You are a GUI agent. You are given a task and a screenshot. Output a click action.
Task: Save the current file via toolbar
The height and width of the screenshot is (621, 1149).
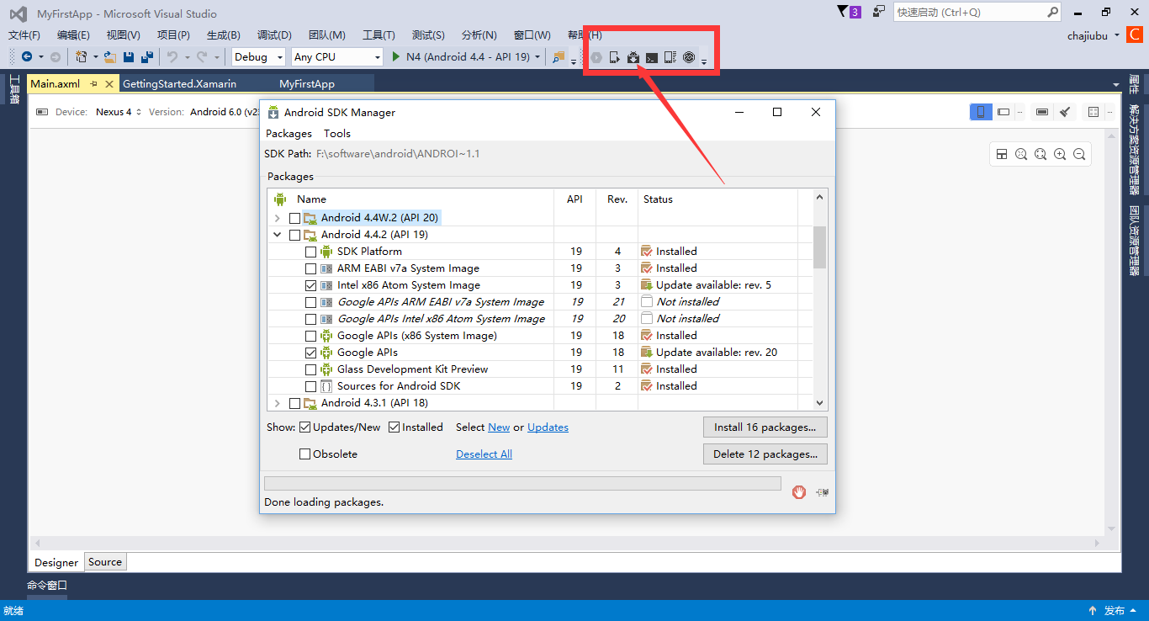(x=129, y=57)
